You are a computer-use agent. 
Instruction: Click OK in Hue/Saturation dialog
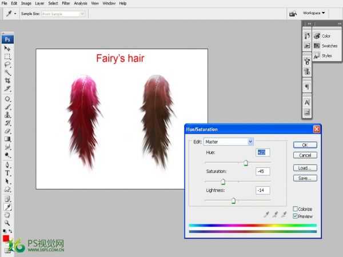point(305,145)
